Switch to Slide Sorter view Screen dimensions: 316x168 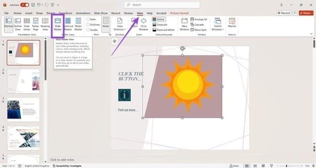27,24
